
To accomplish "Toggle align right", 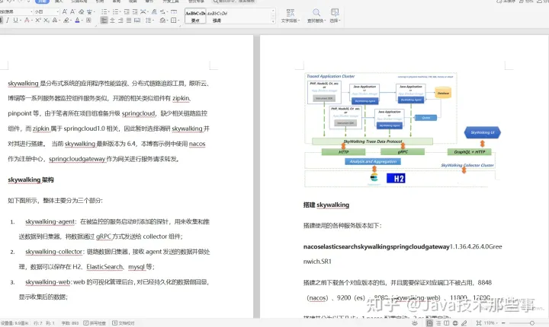I will pos(120,21).
